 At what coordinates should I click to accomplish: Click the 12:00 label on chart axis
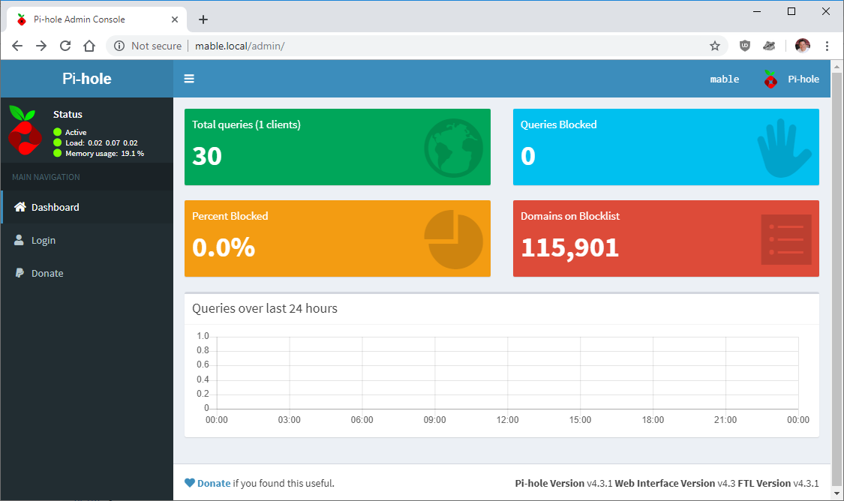[x=507, y=420]
